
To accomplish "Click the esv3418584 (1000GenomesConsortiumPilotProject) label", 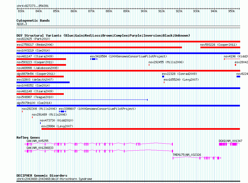I will pyautogui.click(x=128, y=56).
